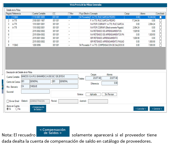Click the Cuenta Contable input field
The width and height of the screenshot is (179, 156).
coord(50,77)
